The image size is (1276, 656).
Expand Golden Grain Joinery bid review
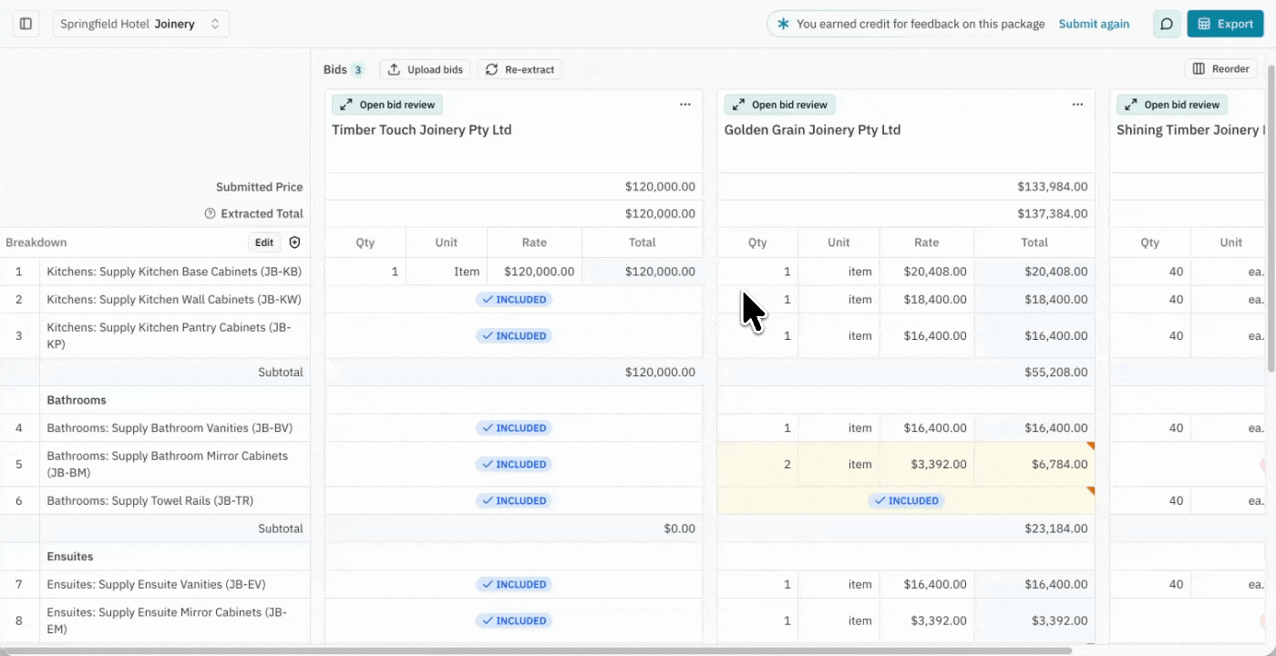point(779,105)
